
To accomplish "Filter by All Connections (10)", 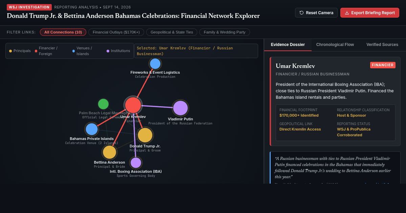I will (x=63, y=32).
